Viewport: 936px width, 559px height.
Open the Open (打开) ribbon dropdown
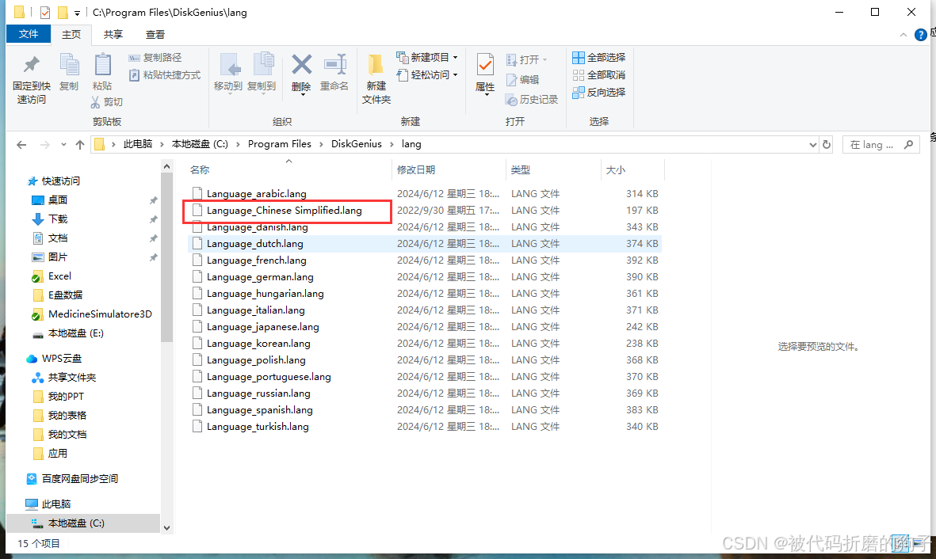544,59
